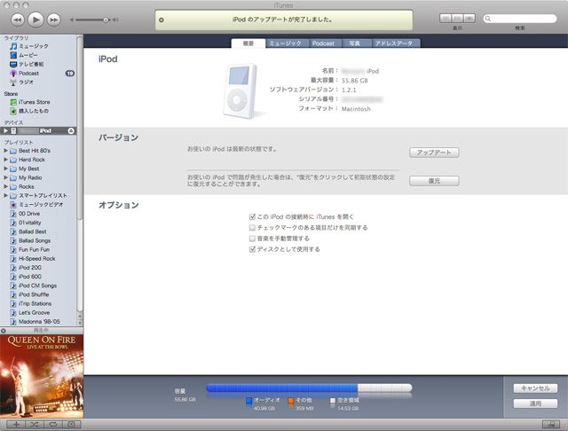Expand the スマートプレイリスト folder
Screen dimensions: 568x431
coord(6,195)
